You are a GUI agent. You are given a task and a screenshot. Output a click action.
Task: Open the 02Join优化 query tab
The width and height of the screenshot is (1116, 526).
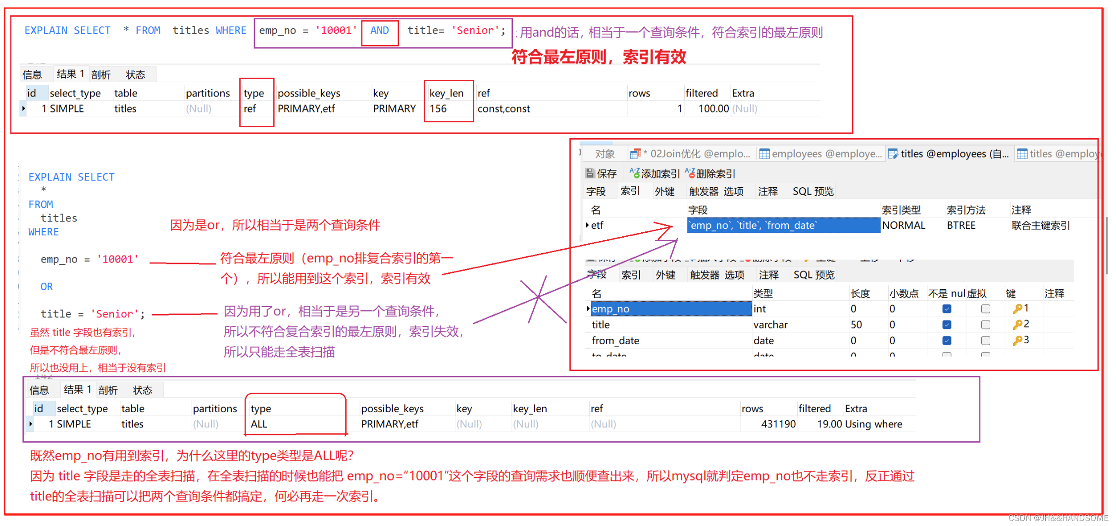point(692,154)
